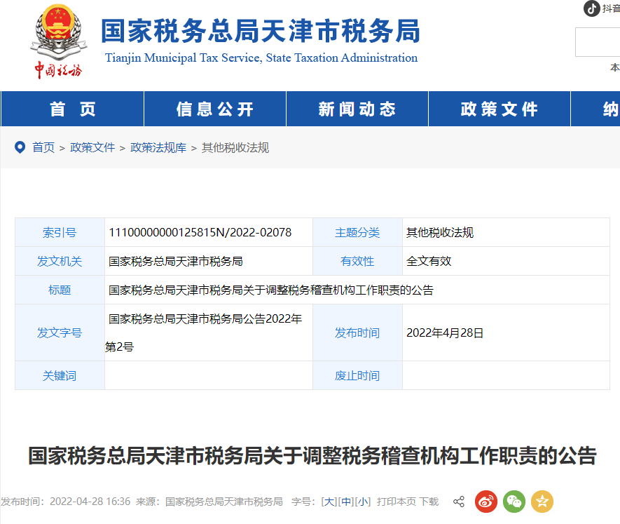620x524 pixels.
Task: Click 其他税收法规 breadcrumb text
Action: [235, 147]
